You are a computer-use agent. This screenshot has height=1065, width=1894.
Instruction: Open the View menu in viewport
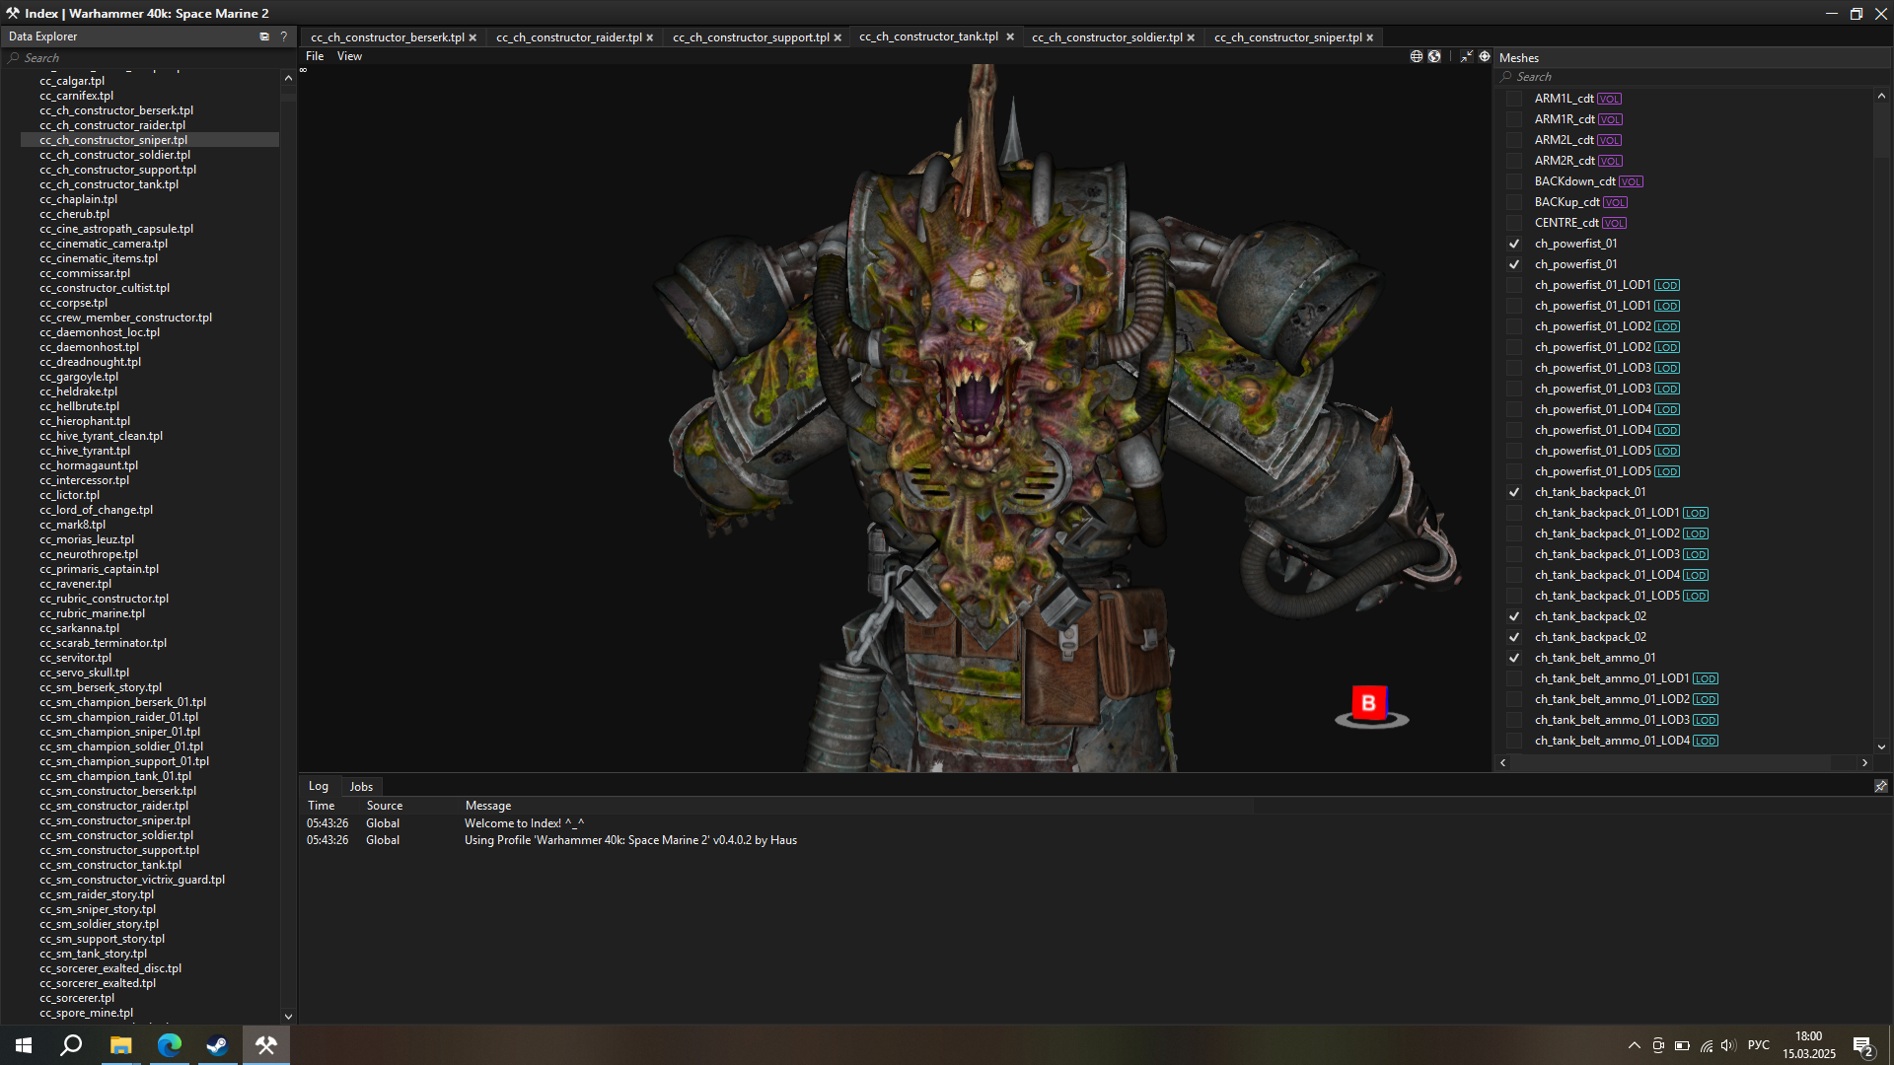[349, 56]
